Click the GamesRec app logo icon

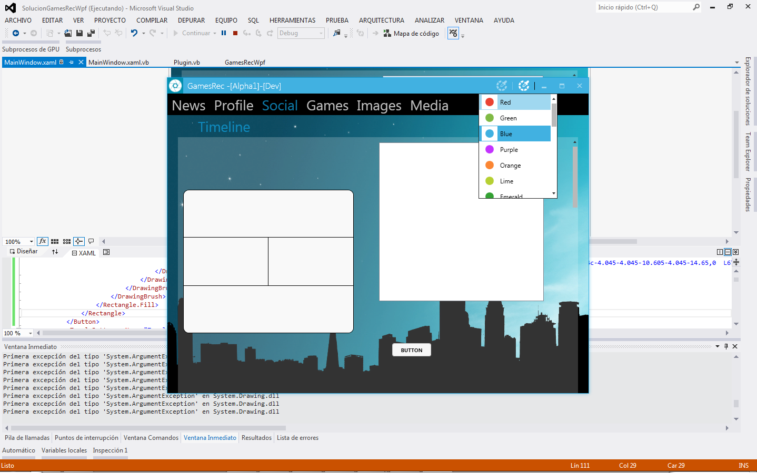pyautogui.click(x=175, y=86)
